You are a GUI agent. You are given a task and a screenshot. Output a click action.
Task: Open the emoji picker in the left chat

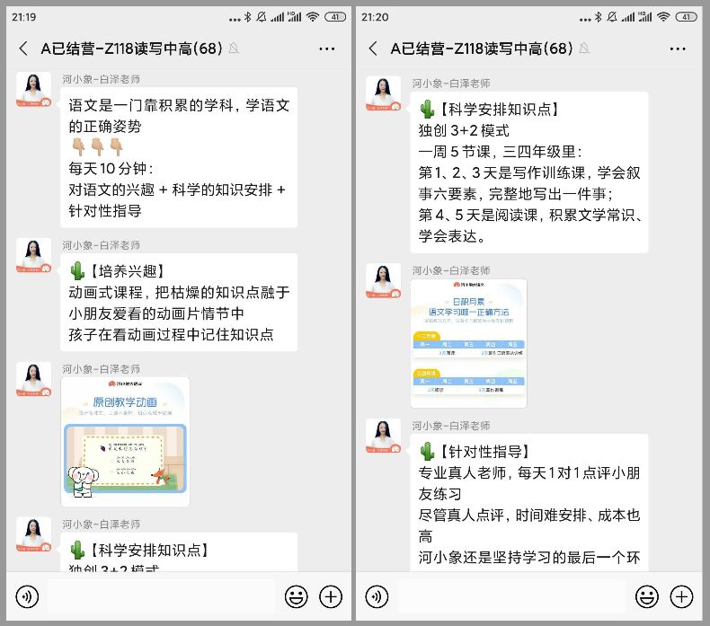[x=296, y=596]
